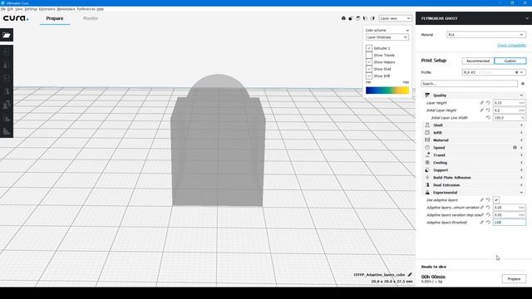Image resolution: width=532 pixels, height=299 pixels.
Task: Click the Recommended print setup button
Action: point(478,61)
